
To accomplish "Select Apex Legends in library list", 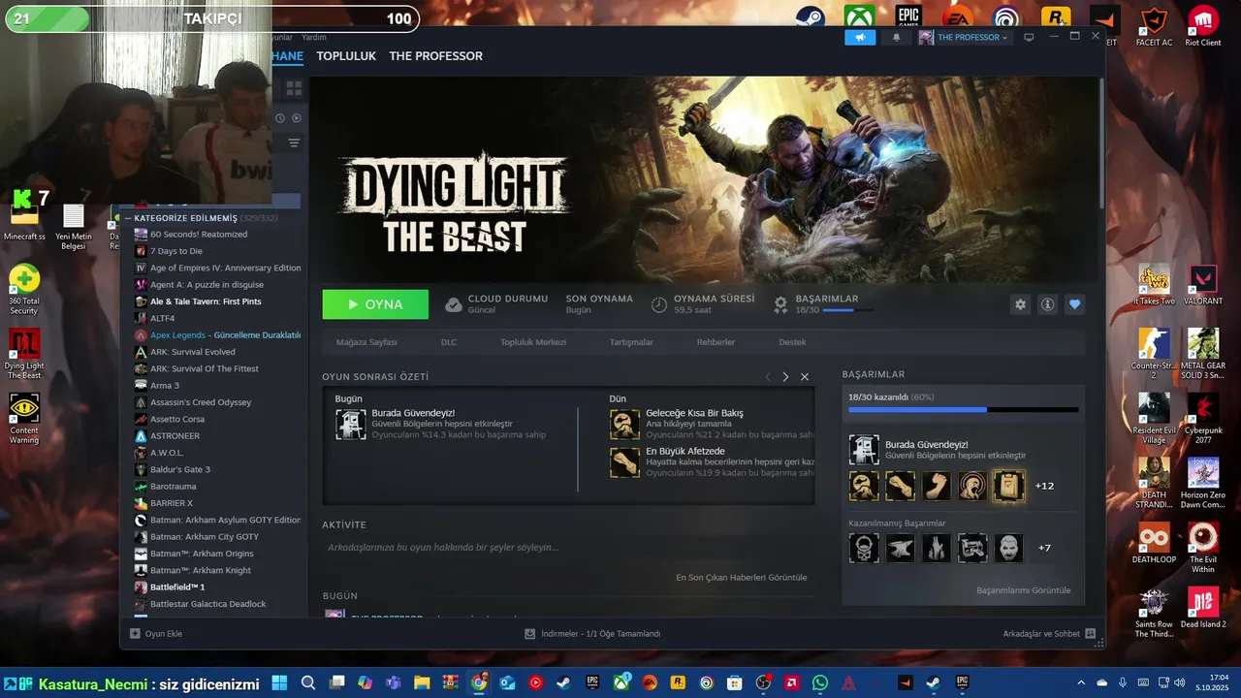I will (217, 335).
